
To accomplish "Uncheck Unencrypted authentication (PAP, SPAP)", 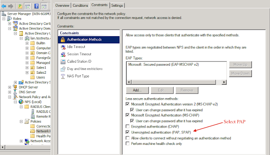I will point(127,132).
